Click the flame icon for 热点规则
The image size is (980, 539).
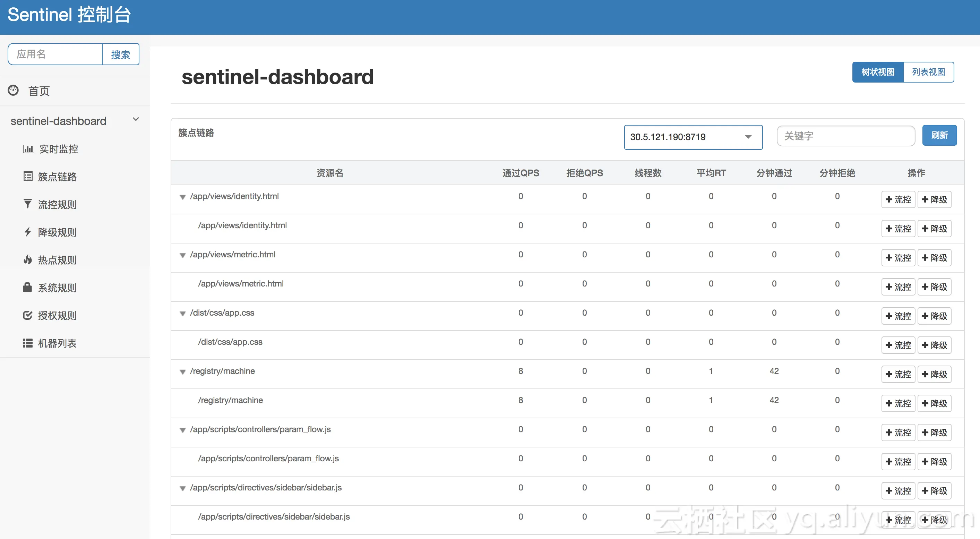[28, 260]
